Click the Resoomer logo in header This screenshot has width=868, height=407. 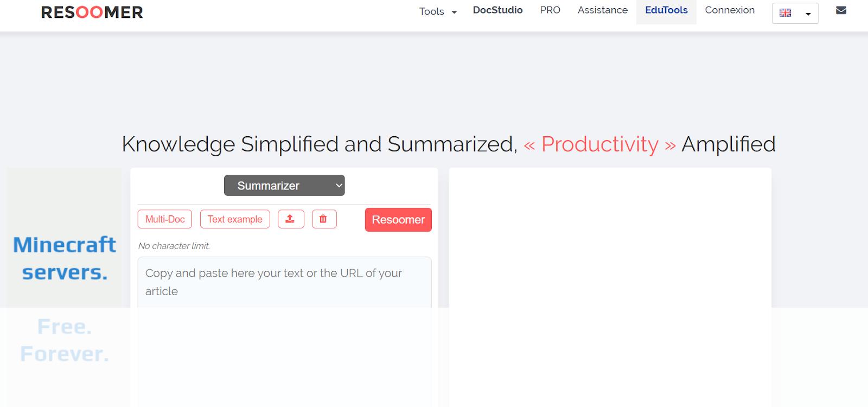92,12
